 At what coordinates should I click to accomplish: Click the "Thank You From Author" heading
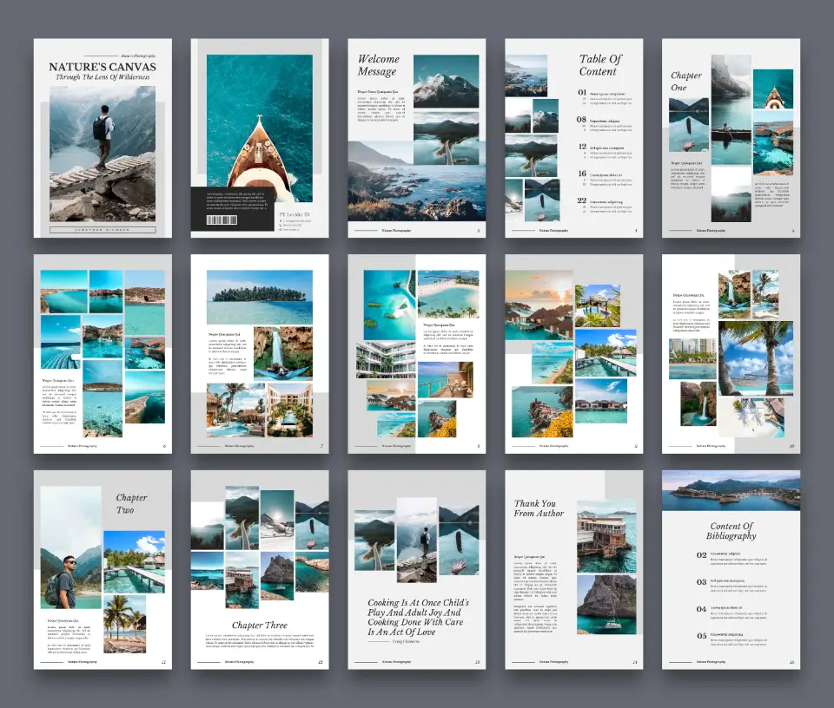click(x=539, y=508)
